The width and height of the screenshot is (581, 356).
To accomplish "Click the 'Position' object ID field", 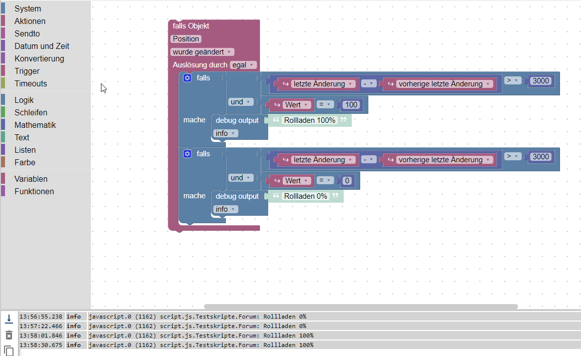I will click(186, 39).
